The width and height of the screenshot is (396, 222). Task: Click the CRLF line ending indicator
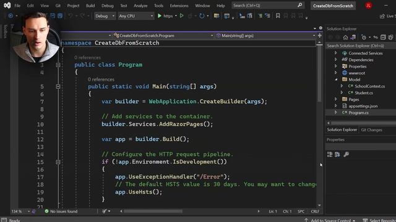pos(315,212)
